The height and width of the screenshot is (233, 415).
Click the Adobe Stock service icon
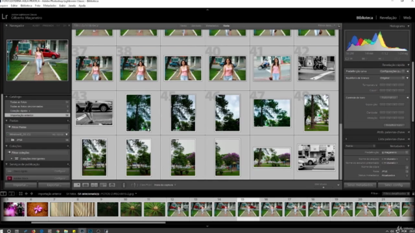(9, 179)
